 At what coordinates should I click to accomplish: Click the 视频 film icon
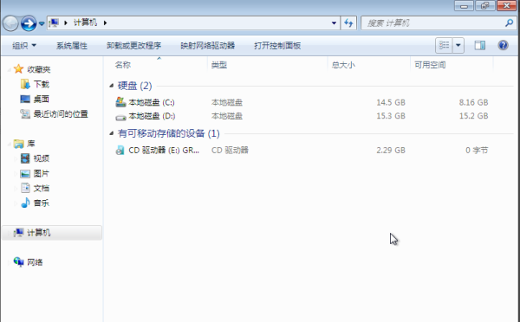[25, 158]
